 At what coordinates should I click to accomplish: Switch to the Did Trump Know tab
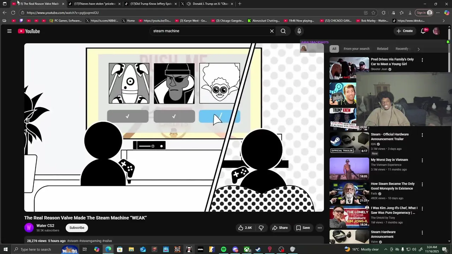[151, 4]
